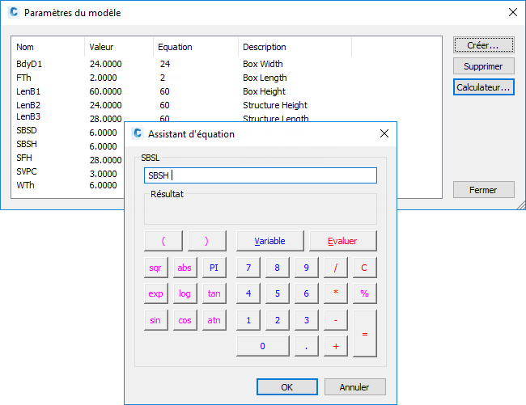Click the equals key
Image resolution: width=526 pixels, height=405 pixels.
365,334
